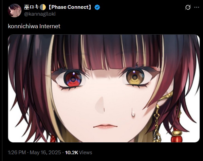Open the three-dot more options menu

point(197,7)
